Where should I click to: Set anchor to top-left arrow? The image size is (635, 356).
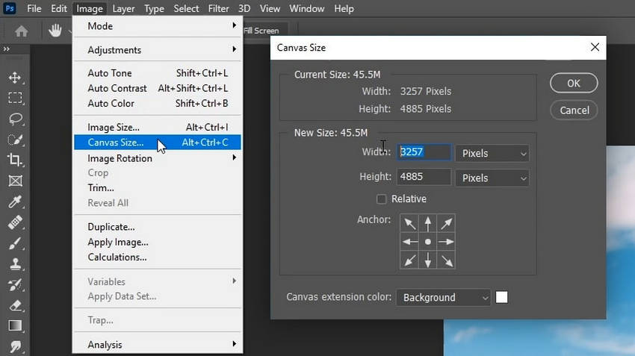[x=409, y=223]
